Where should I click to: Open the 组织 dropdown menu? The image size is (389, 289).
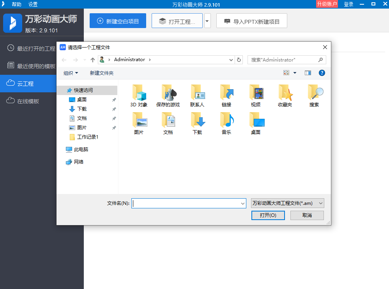coord(71,72)
